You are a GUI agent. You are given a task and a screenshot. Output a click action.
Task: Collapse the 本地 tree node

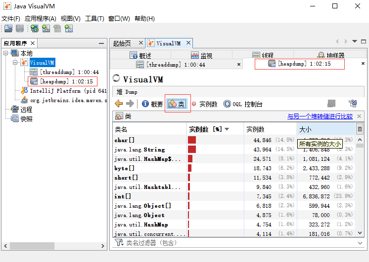pyautogui.click(x=6, y=53)
